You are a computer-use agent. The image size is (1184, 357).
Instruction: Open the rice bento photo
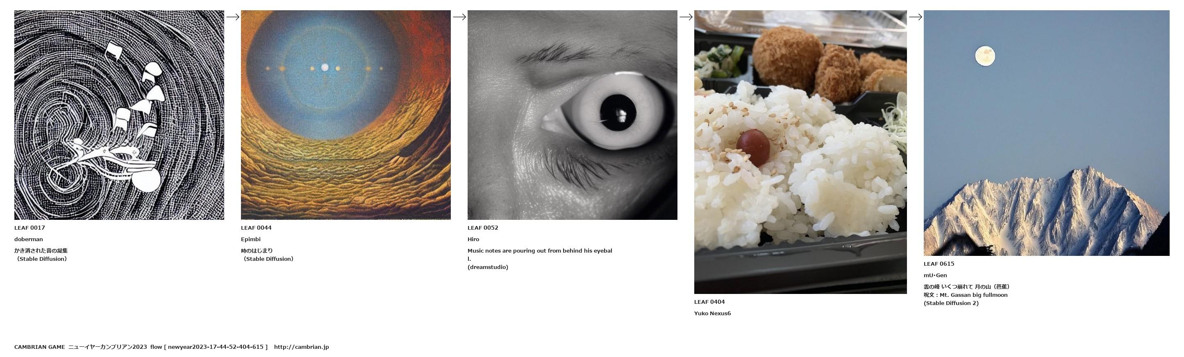[x=800, y=152]
